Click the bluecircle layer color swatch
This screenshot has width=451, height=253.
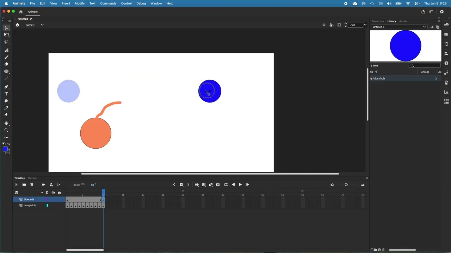47,200
